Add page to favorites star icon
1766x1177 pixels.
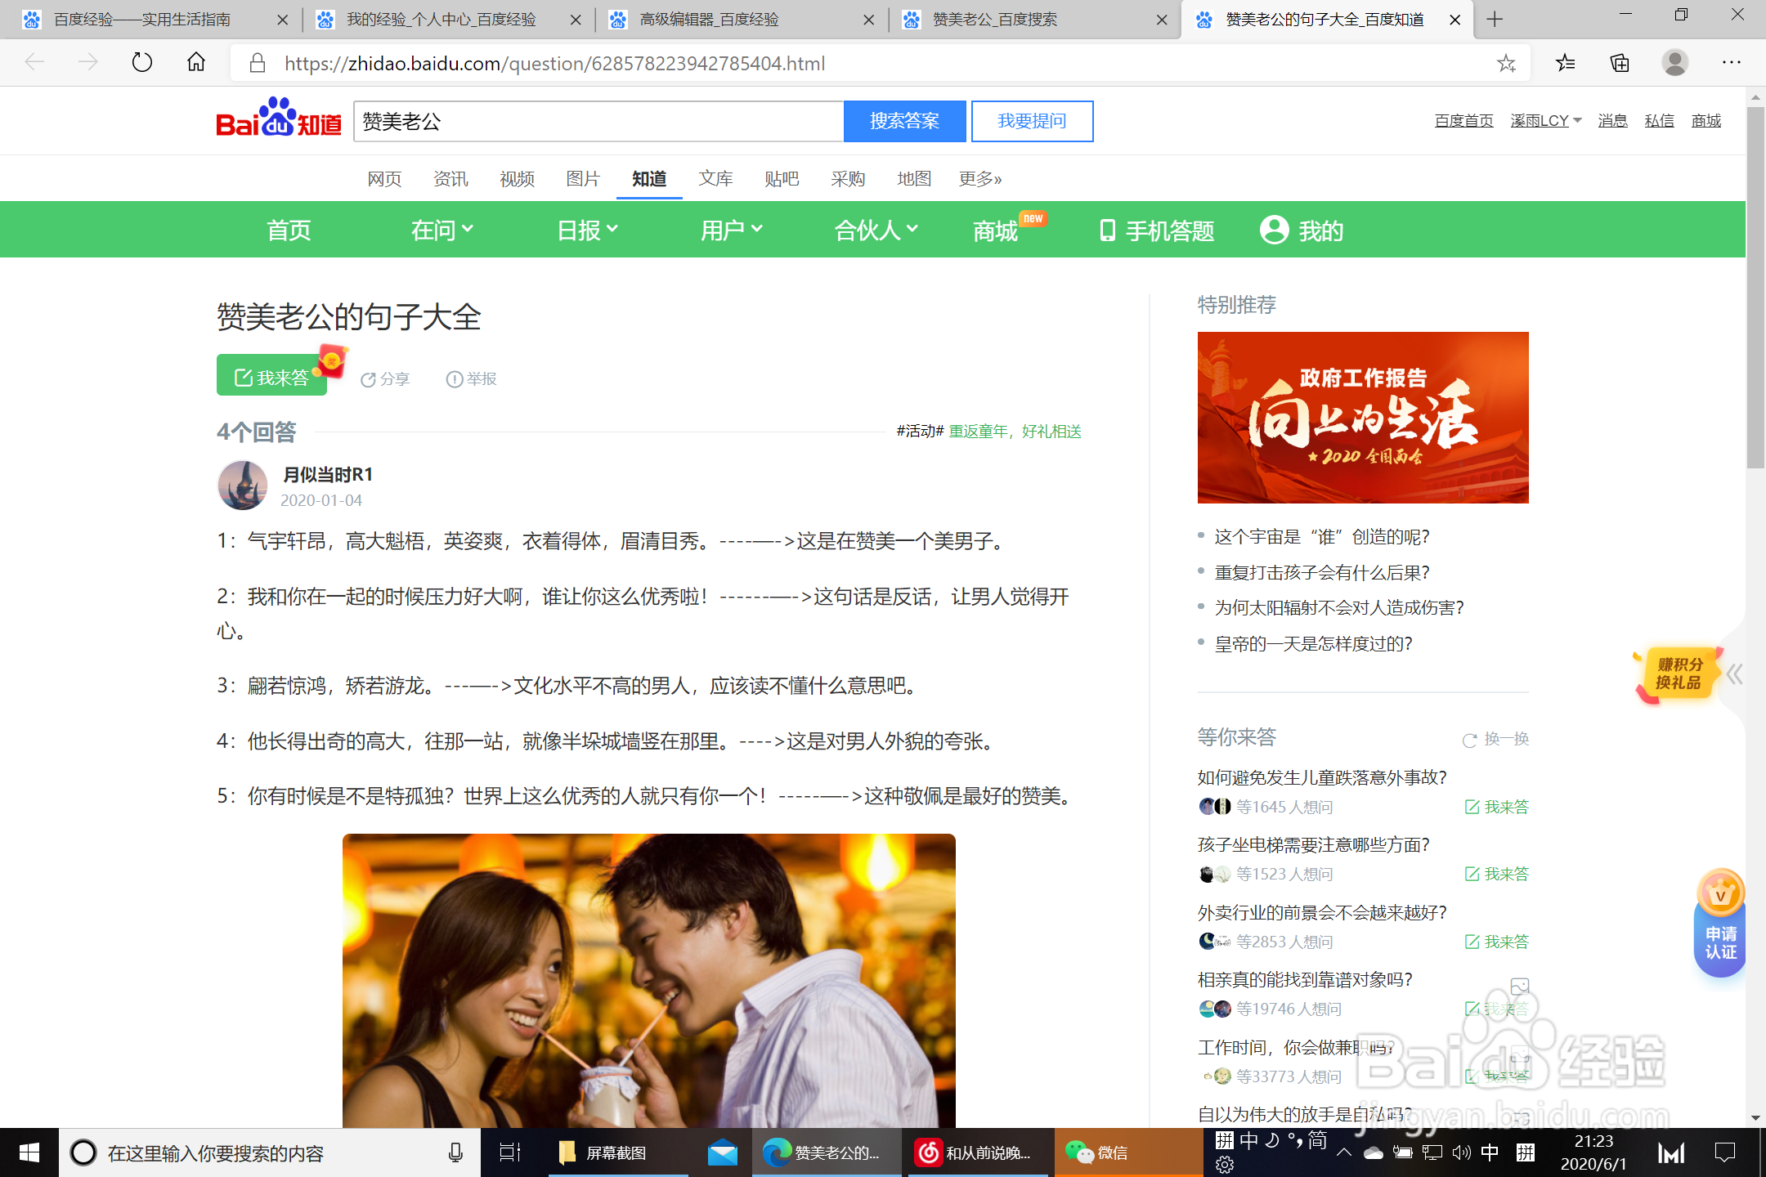point(1506,63)
